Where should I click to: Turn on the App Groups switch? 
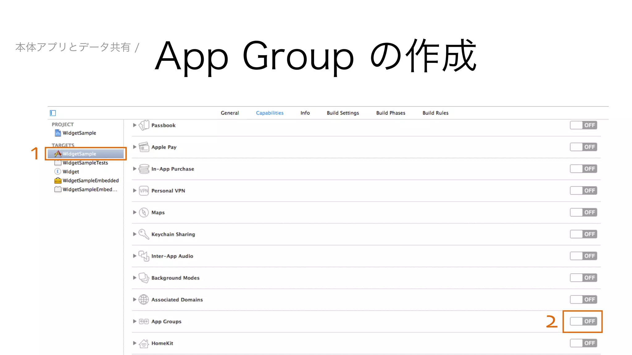pyautogui.click(x=583, y=321)
